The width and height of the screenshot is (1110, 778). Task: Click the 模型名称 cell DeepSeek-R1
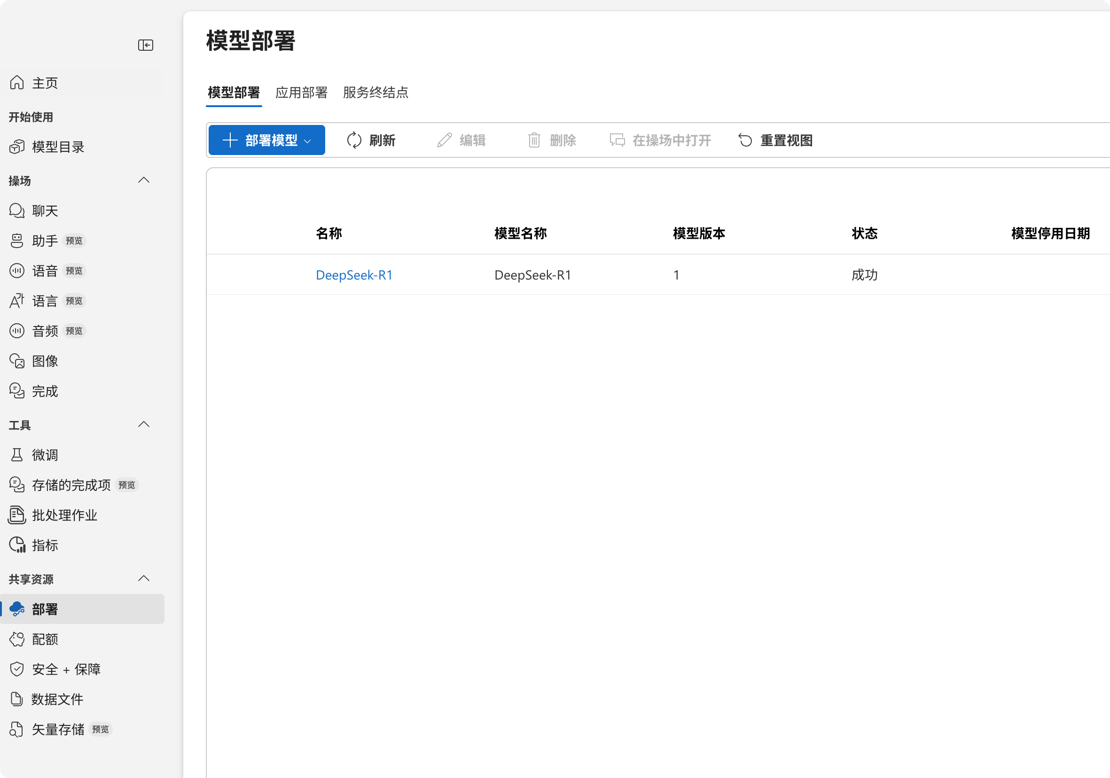[x=533, y=275]
